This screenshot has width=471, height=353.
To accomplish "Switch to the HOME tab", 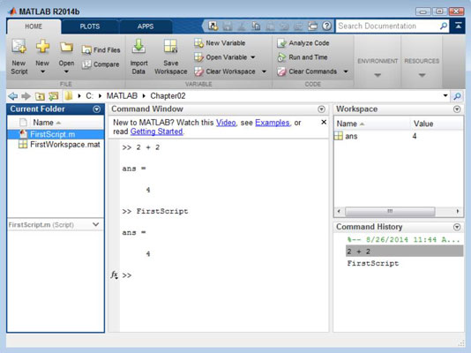I will pos(34,26).
